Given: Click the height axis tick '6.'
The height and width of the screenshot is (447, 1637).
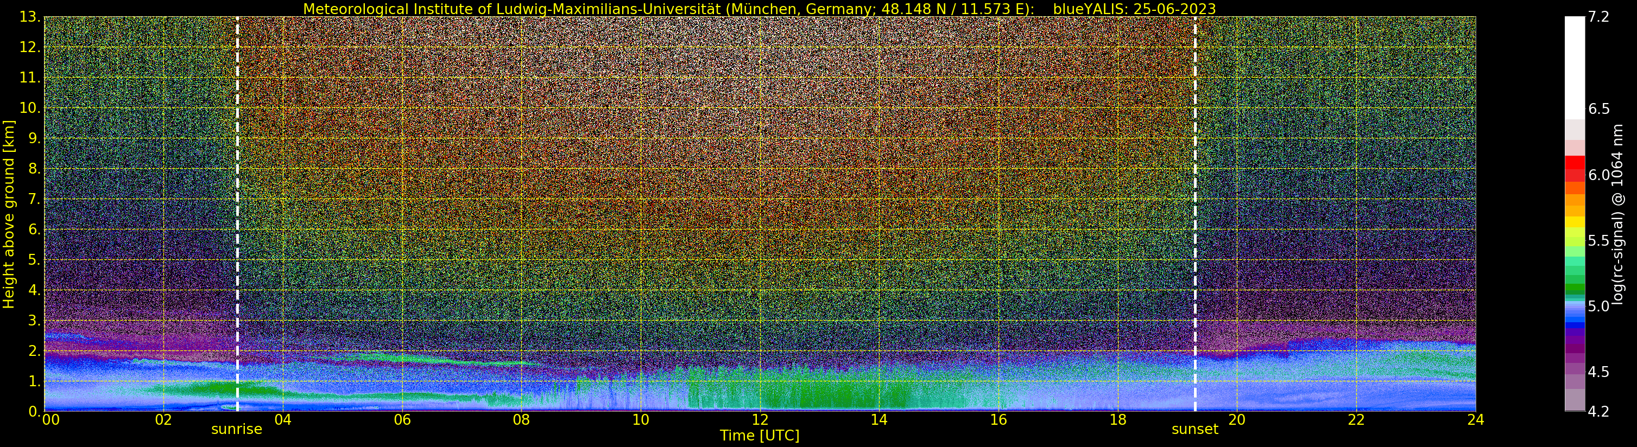Looking at the screenshot, I should click(x=34, y=229).
